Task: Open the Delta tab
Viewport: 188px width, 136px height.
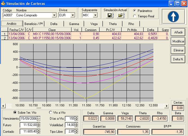Action: pos(54,24)
